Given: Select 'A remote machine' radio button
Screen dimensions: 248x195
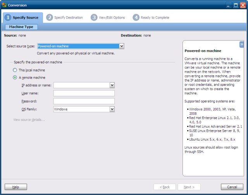Looking at the screenshot, I should (x=15, y=78).
